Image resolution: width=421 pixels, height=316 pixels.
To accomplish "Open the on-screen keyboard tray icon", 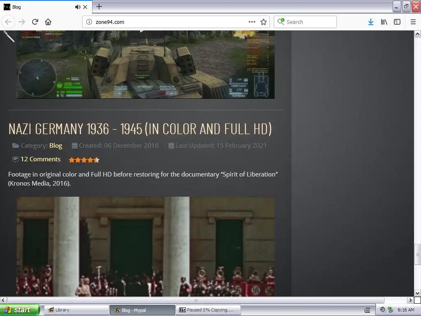I will tap(367, 310).
